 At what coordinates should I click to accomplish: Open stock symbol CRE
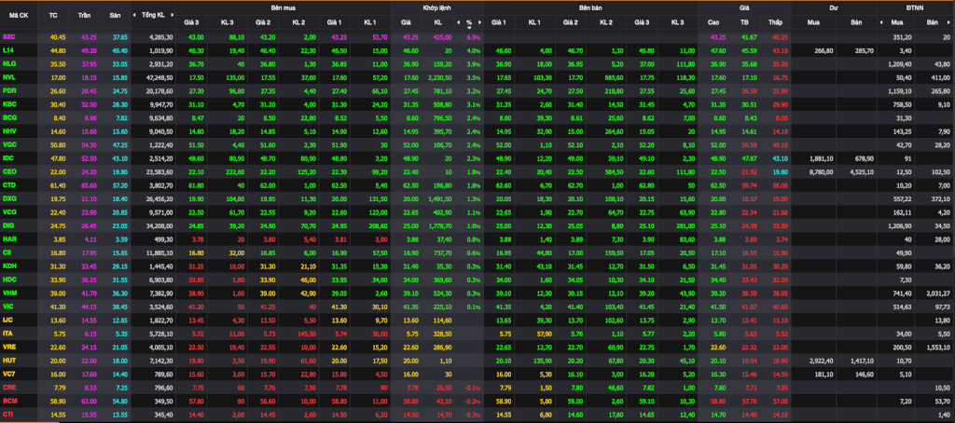(8, 387)
